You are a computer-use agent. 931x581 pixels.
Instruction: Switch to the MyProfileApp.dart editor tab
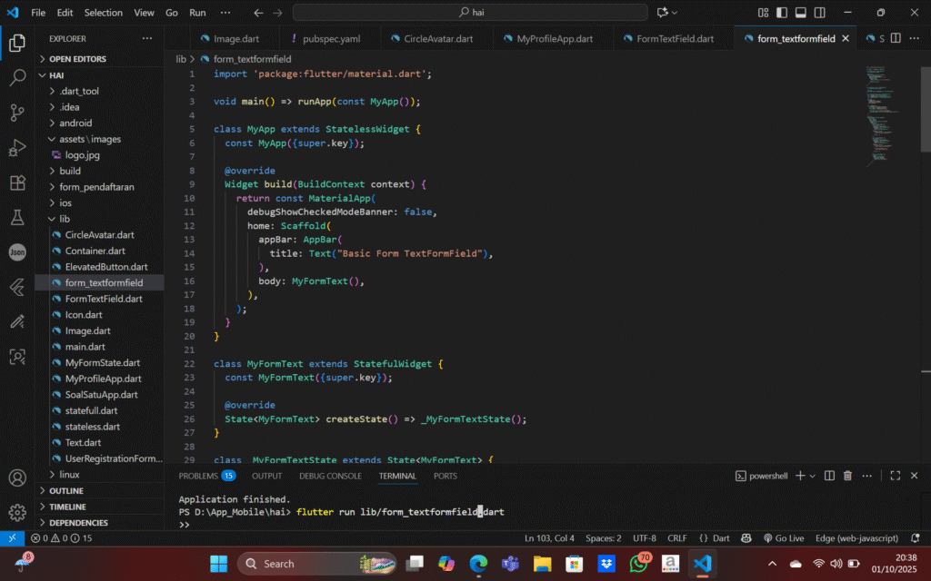tap(554, 39)
